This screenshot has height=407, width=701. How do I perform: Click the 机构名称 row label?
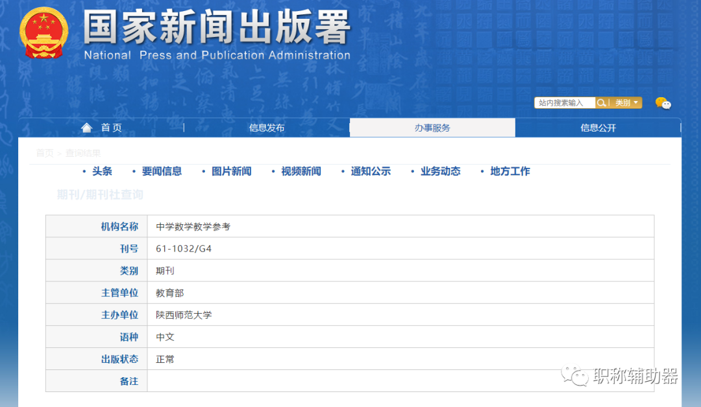[120, 227]
